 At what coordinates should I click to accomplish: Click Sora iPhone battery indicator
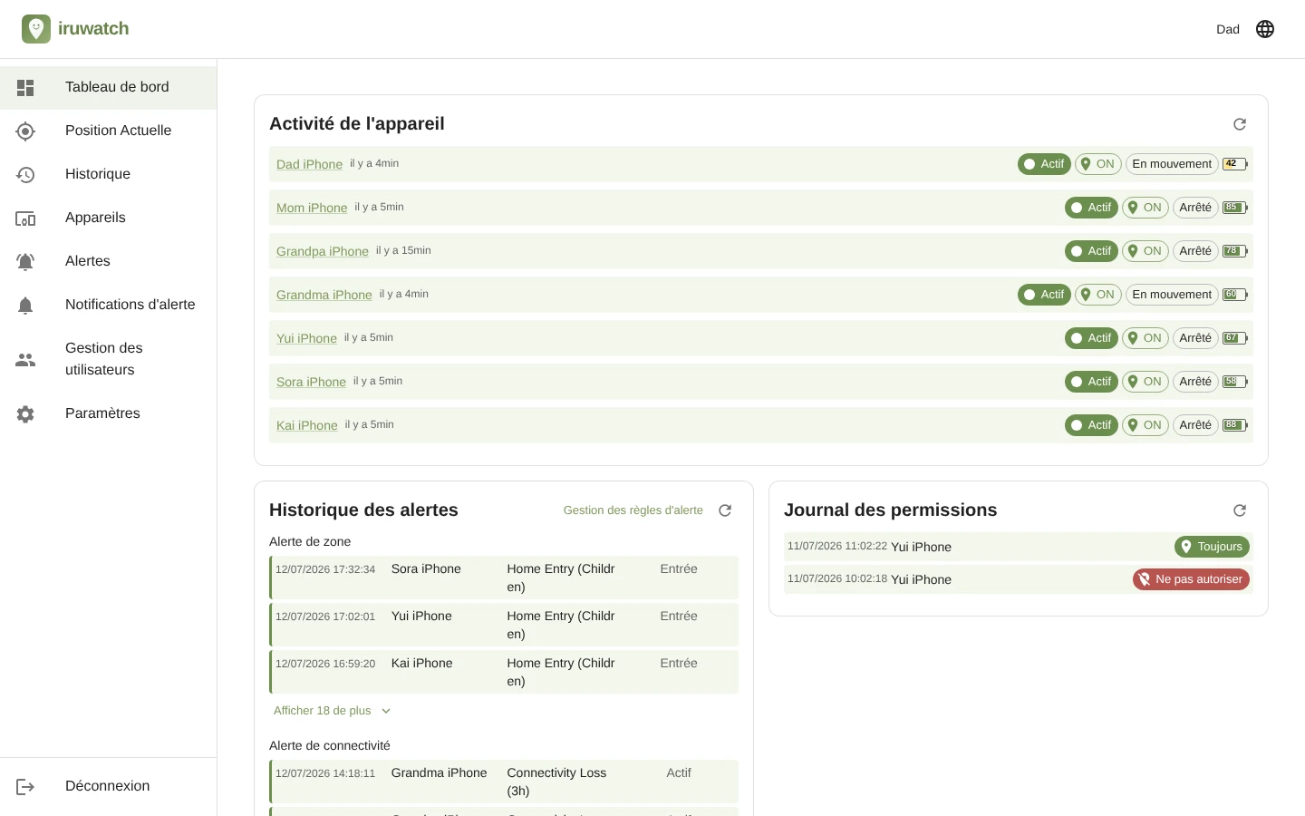[x=1235, y=382]
